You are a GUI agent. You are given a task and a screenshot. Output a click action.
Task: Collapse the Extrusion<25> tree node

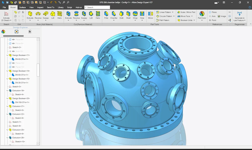tap(7, 130)
